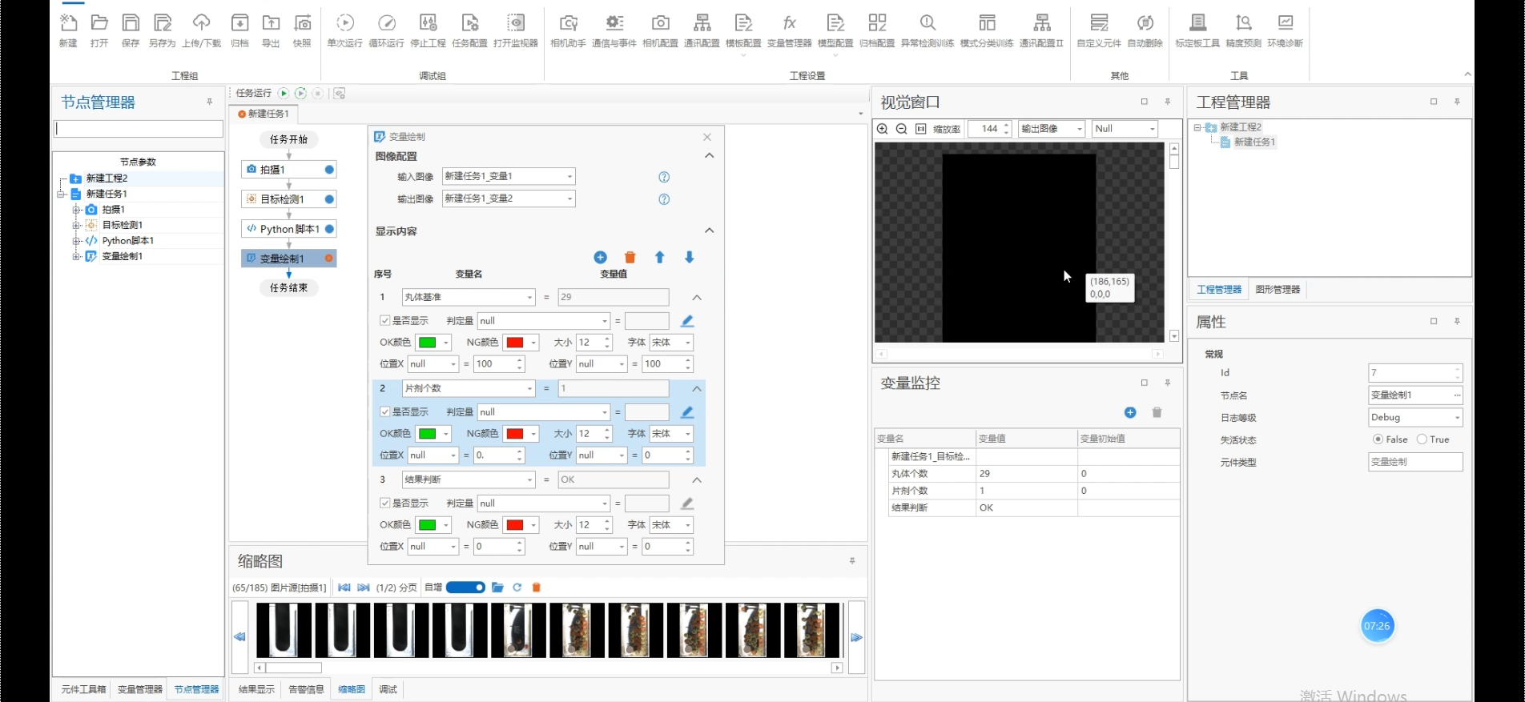Click the 新建 (New) project icon

click(68, 30)
